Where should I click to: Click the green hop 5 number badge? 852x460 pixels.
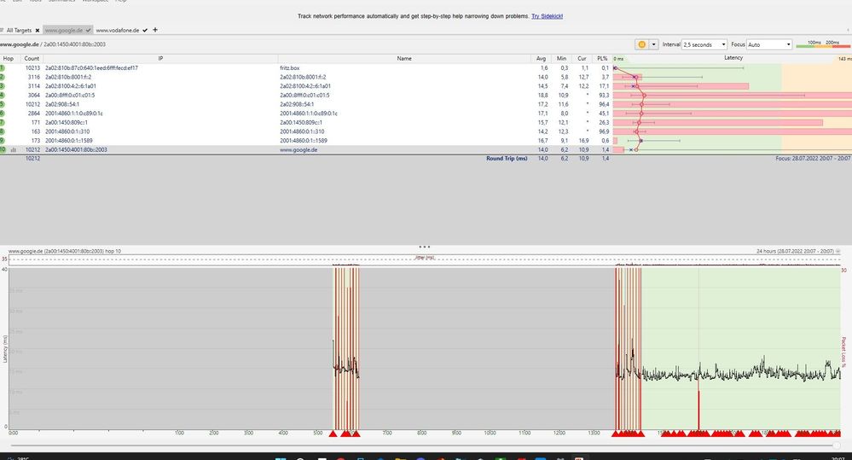[3, 104]
